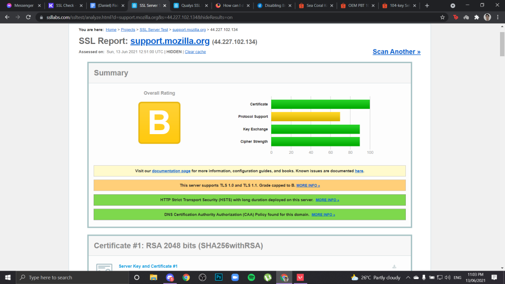This screenshot has width=505, height=284.
Task: Click the yellow Protocol Support bar
Action: tap(306, 116)
